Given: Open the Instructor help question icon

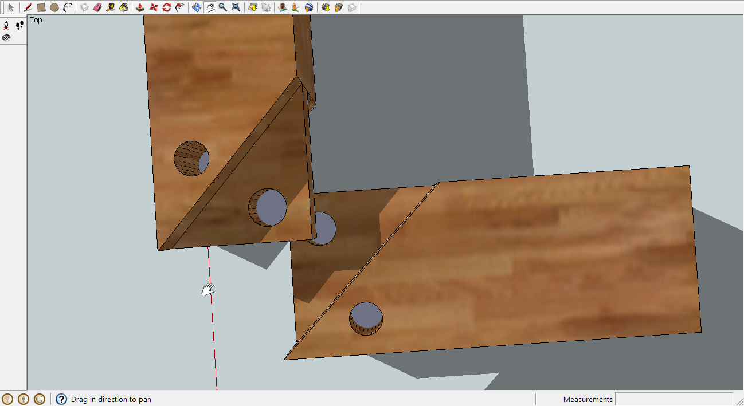Looking at the screenshot, I should 61,399.
